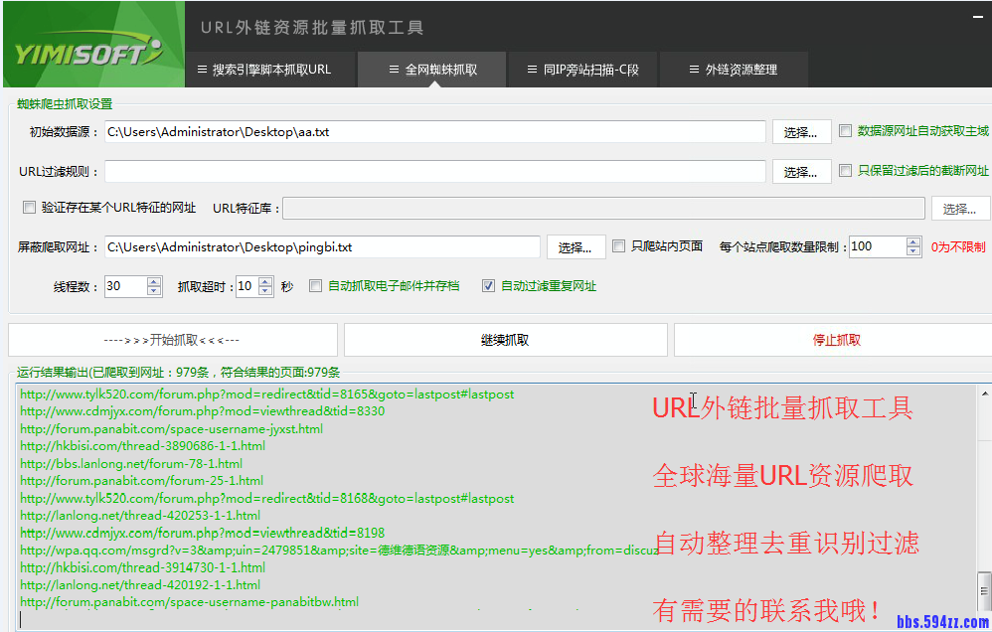
Task: Enable 数据源网址自动获取主域 checkbox
Action: point(845,130)
